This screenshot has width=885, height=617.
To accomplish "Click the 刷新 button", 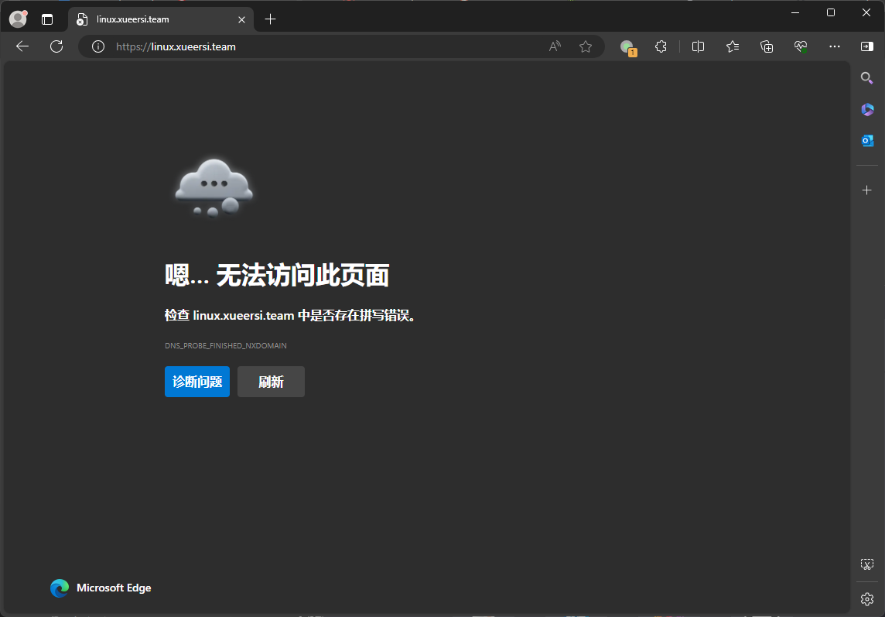I will pos(271,382).
